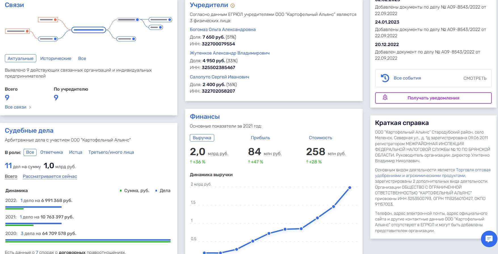498x254 pixels.
Task: Select the Все role filter
Action: pos(30,152)
